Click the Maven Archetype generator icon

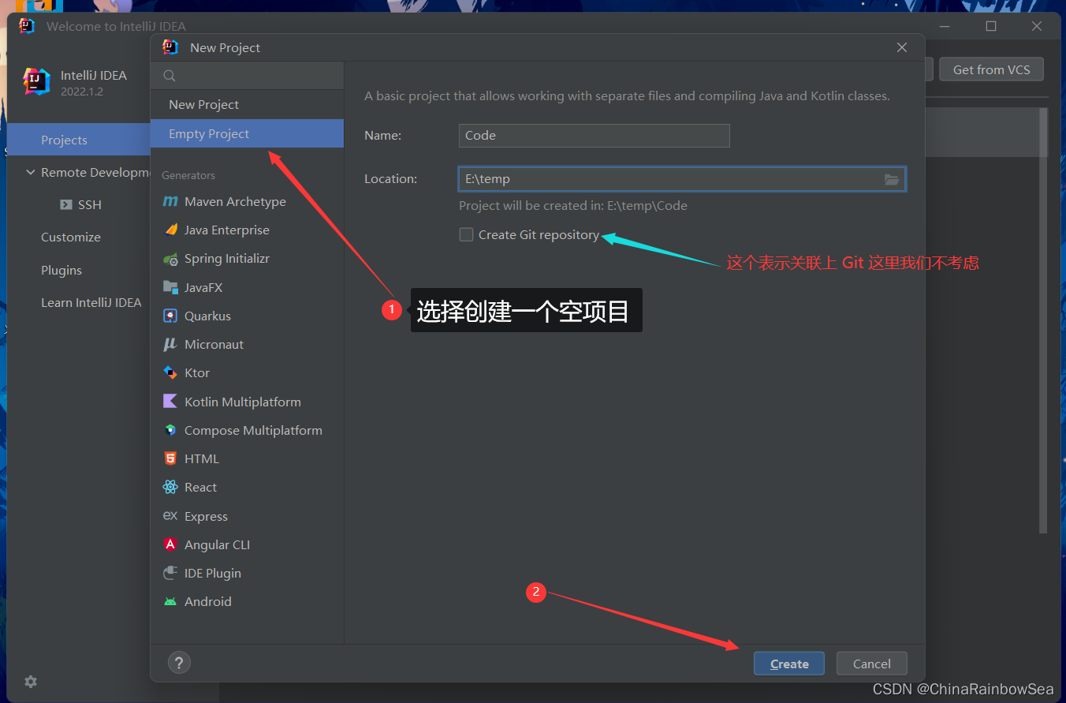tap(170, 201)
